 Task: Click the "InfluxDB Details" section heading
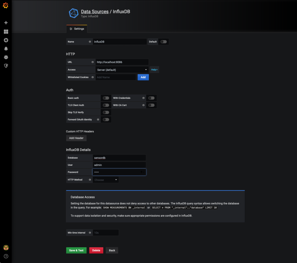tap(78, 150)
